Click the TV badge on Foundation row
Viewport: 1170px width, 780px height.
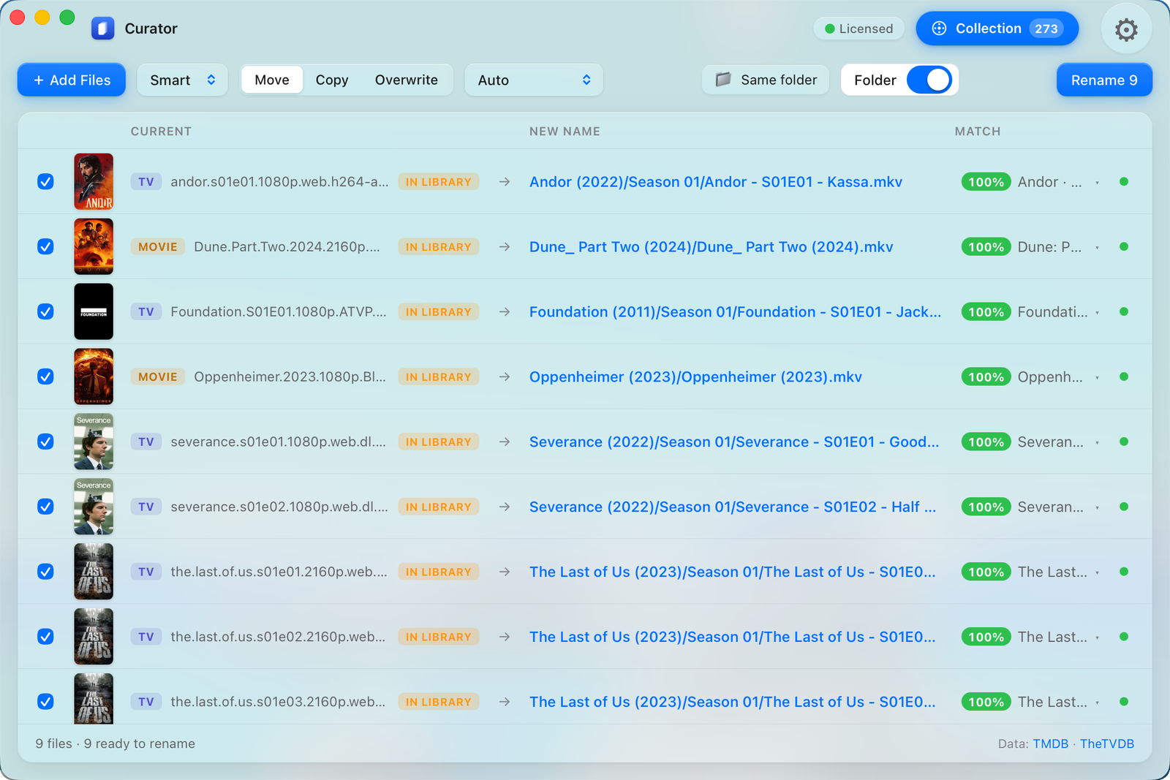[x=146, y=311]
